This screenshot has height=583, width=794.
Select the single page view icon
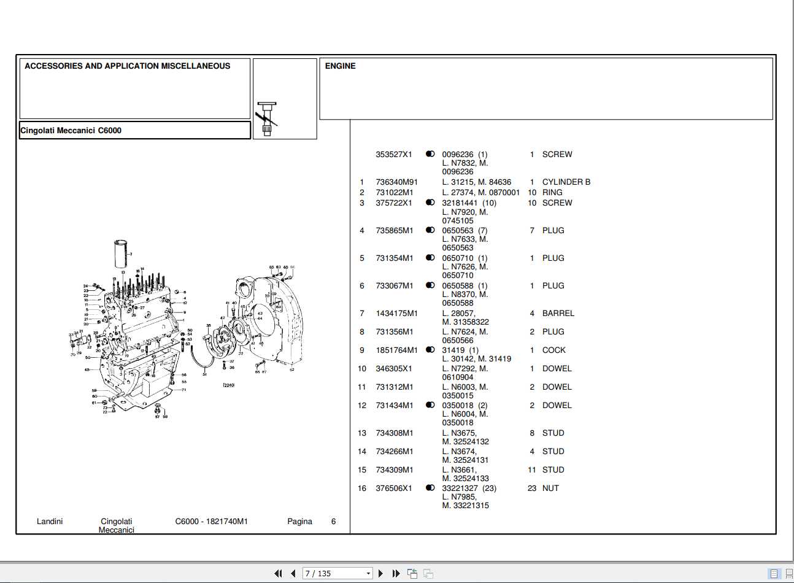774,573
